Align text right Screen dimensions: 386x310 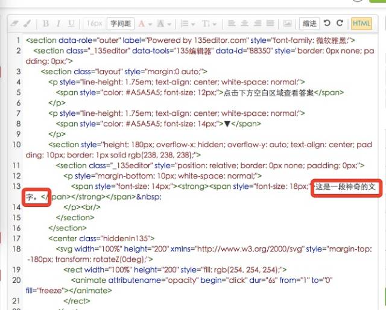tap(258, 24)
